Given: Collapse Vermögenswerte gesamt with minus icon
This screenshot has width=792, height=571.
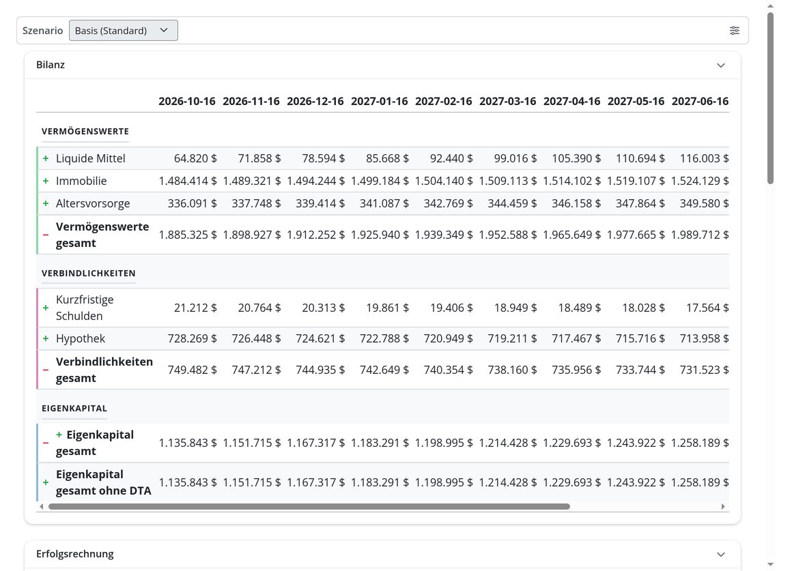Looking at the screenshot, I should tap(46, 235).
